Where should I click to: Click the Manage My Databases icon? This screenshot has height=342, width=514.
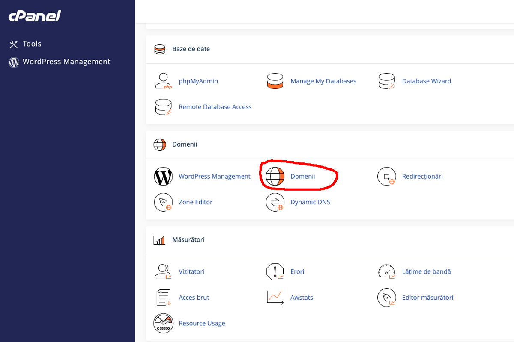(275, 81)
